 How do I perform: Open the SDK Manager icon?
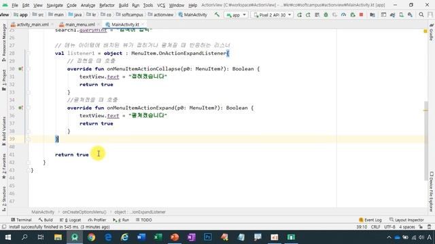410,15
